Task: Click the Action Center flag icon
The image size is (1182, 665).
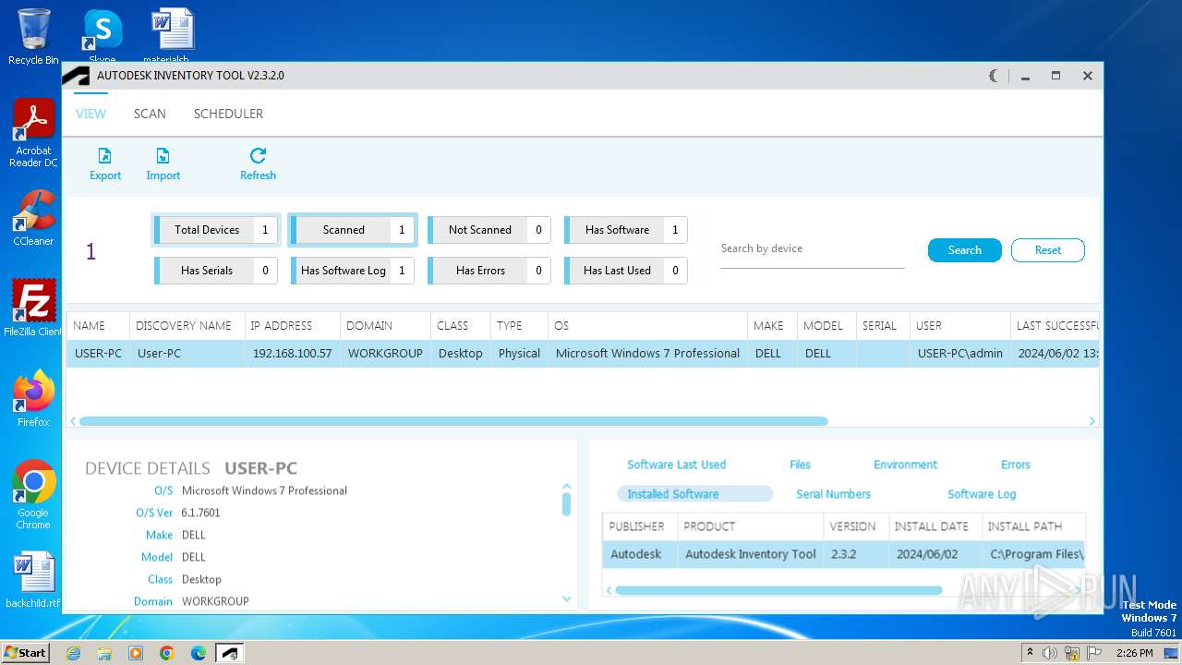Action: 1093,653
